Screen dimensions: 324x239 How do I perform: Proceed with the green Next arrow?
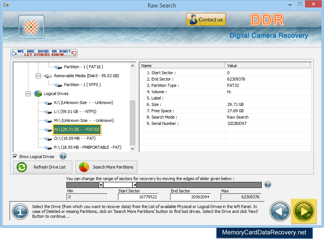(x=304, y=211)
